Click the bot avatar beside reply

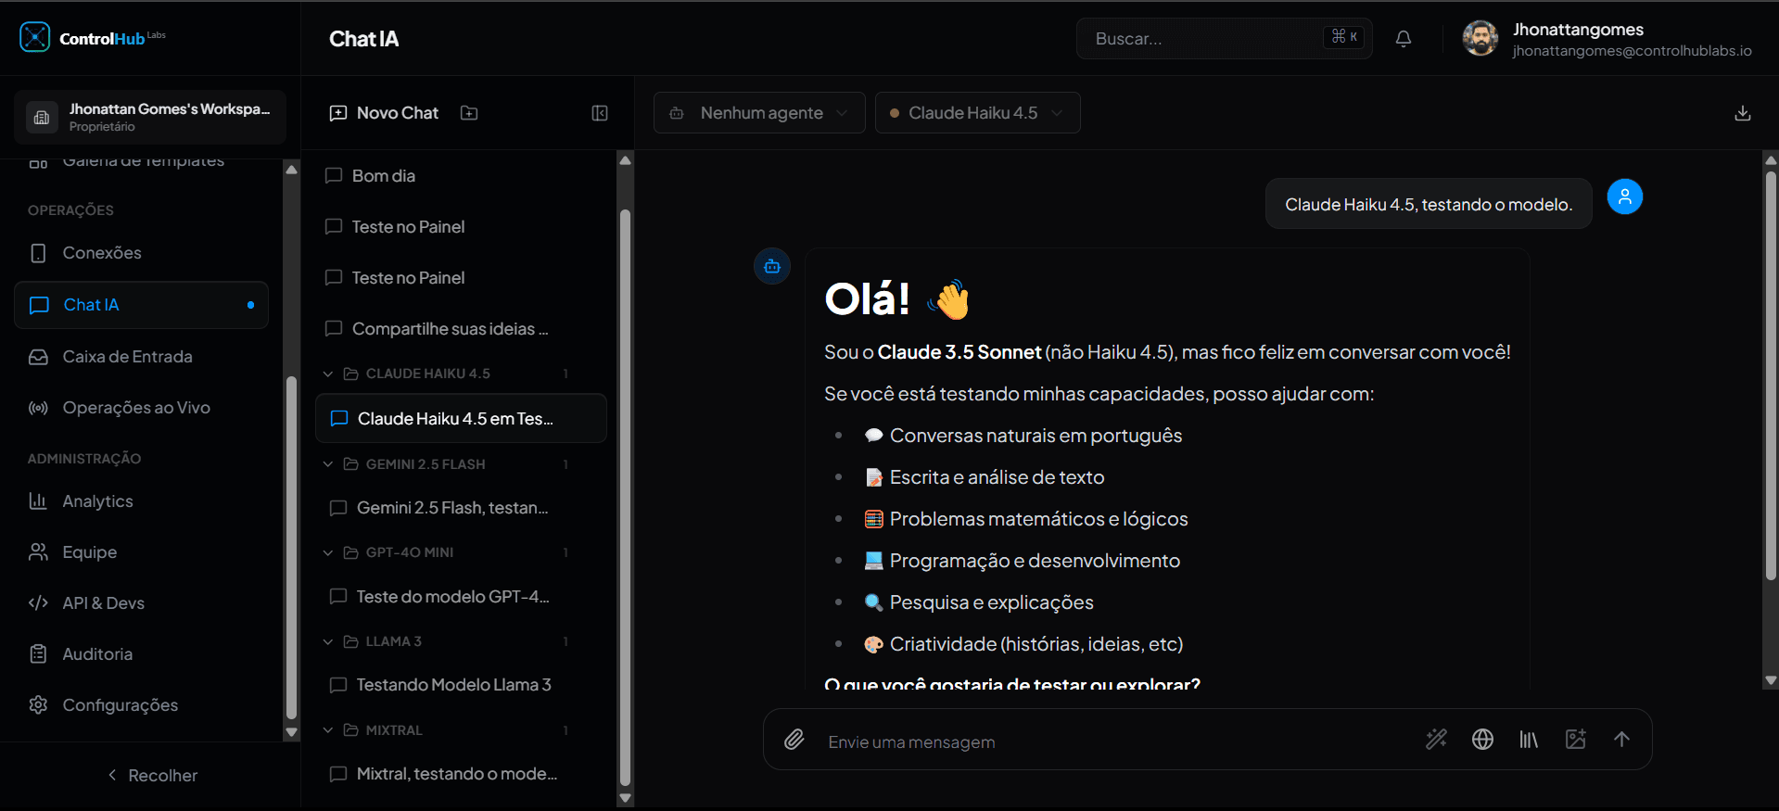pos(772,266)
